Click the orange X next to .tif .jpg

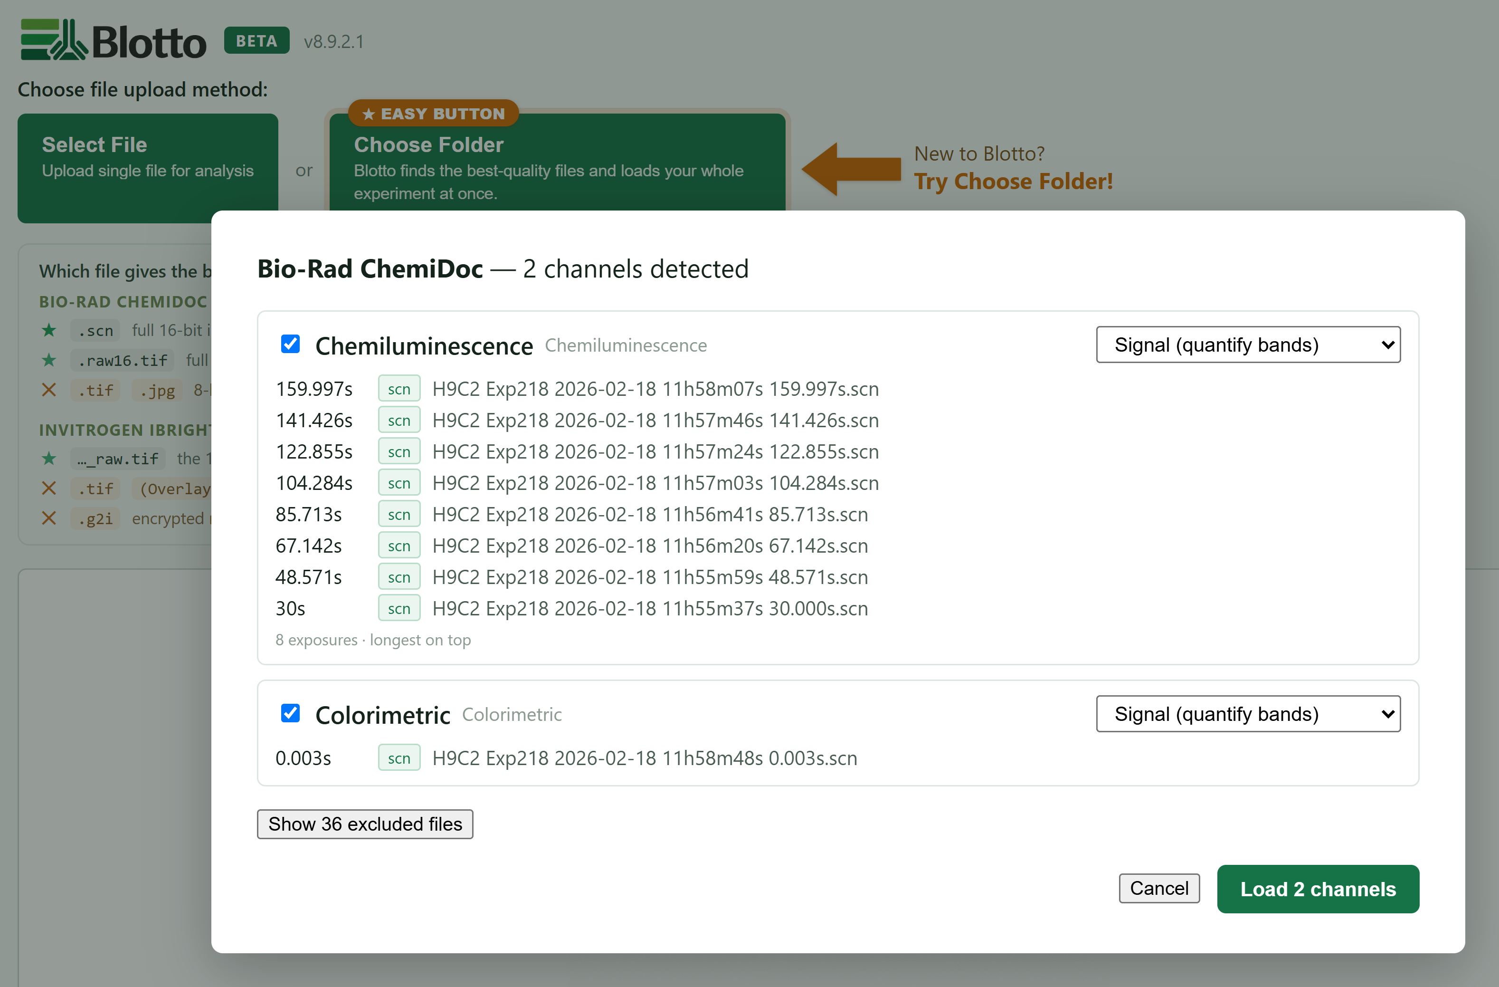tap(49, 390)
